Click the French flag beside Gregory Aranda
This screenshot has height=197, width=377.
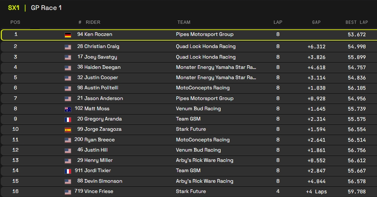pos(68,119)
